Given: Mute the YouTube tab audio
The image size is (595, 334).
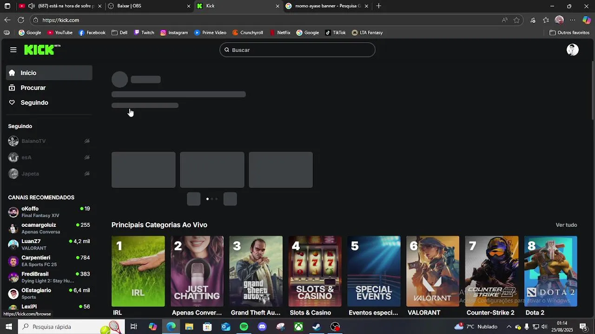Looking at the screenshot, I should click(x=31, y=6).
